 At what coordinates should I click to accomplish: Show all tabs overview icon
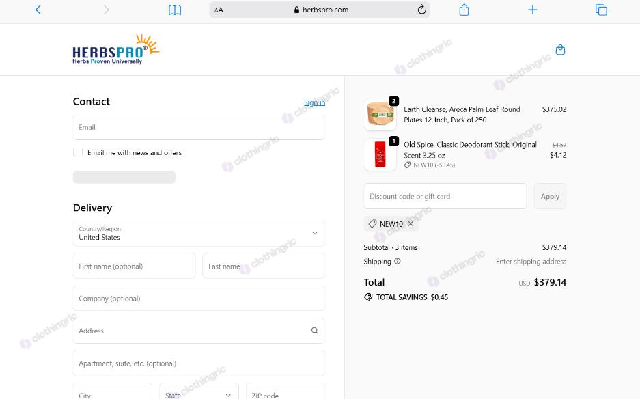601,10
